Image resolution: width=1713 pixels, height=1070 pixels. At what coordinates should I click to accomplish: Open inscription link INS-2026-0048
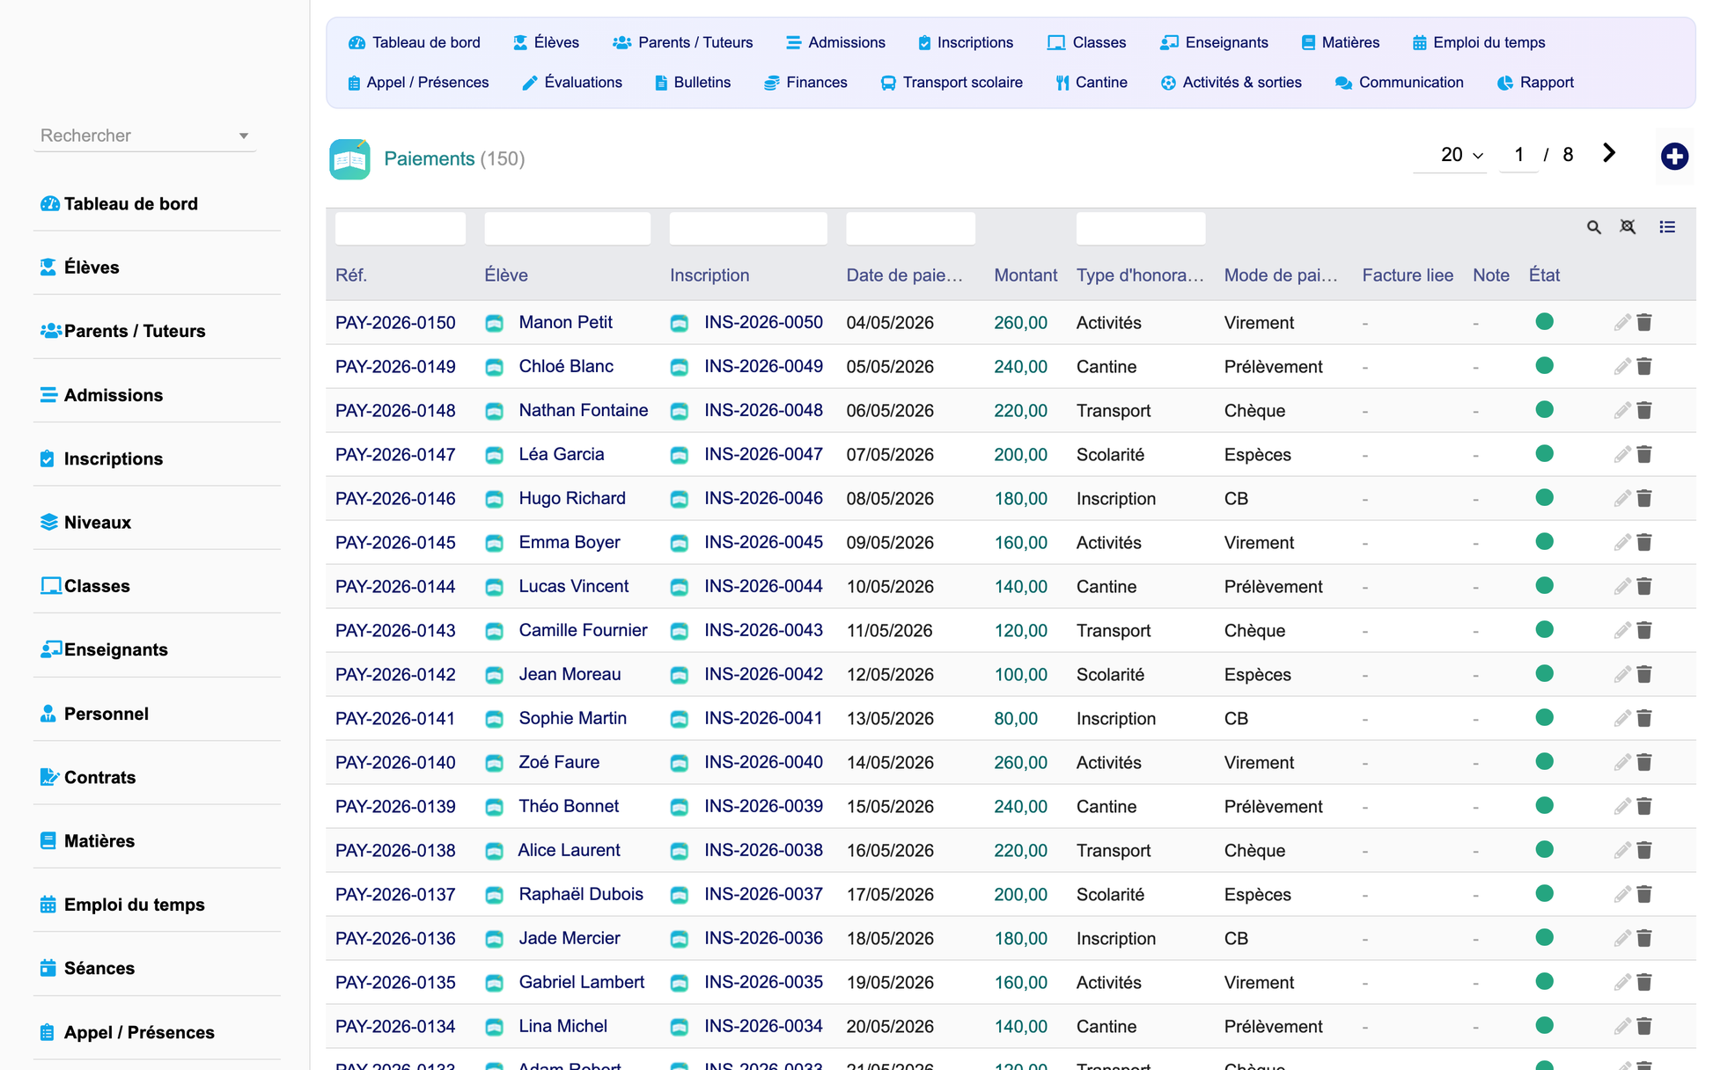763,411
